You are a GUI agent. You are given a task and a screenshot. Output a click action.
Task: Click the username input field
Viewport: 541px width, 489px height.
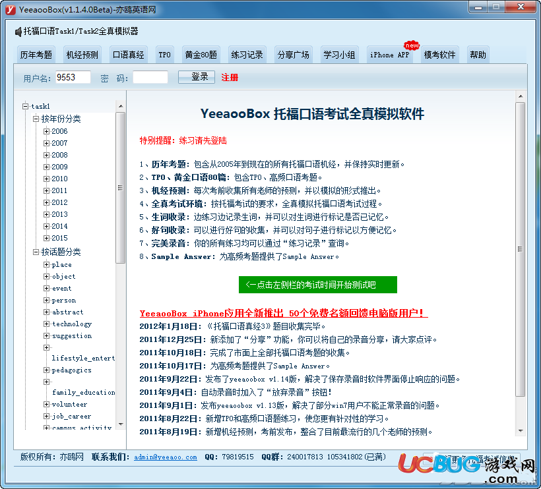click(73, 77)
